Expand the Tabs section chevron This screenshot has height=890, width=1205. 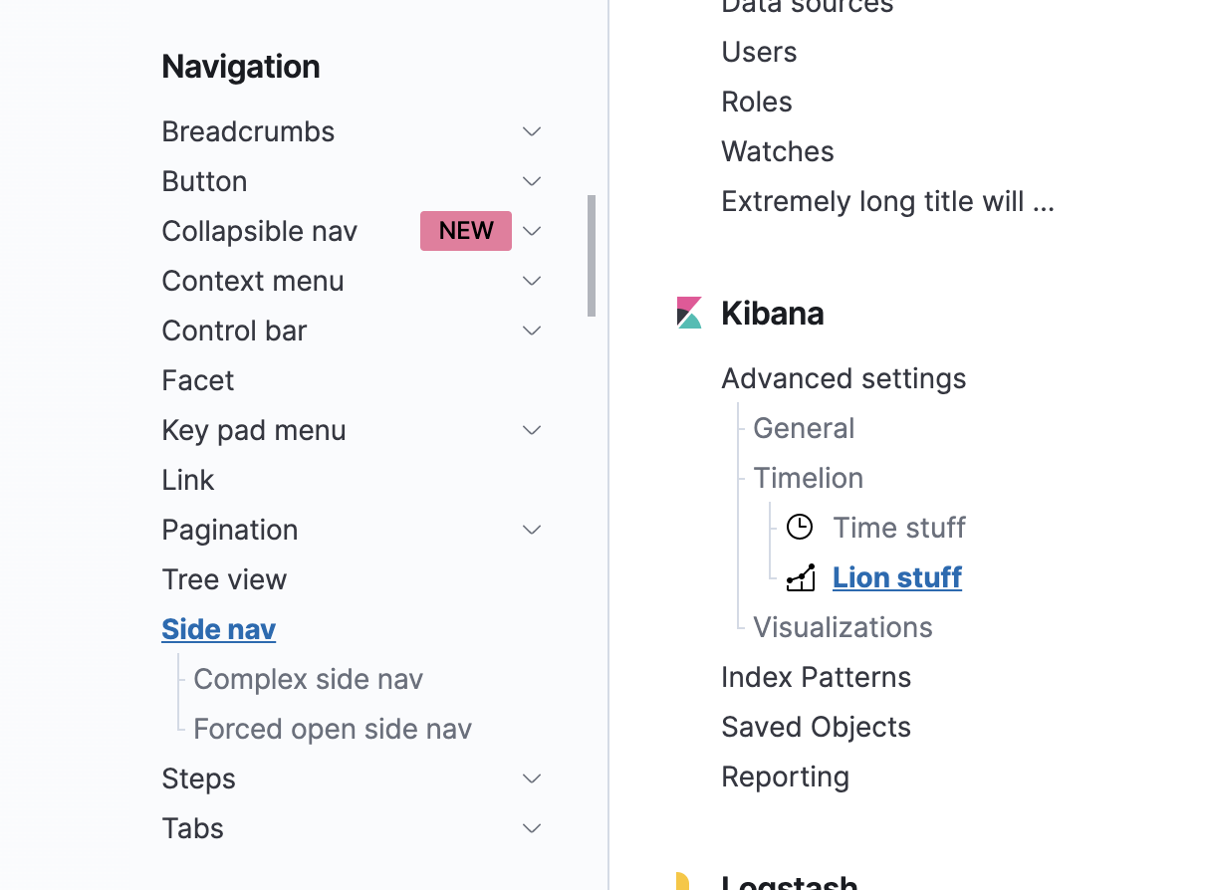click(532, 828)
